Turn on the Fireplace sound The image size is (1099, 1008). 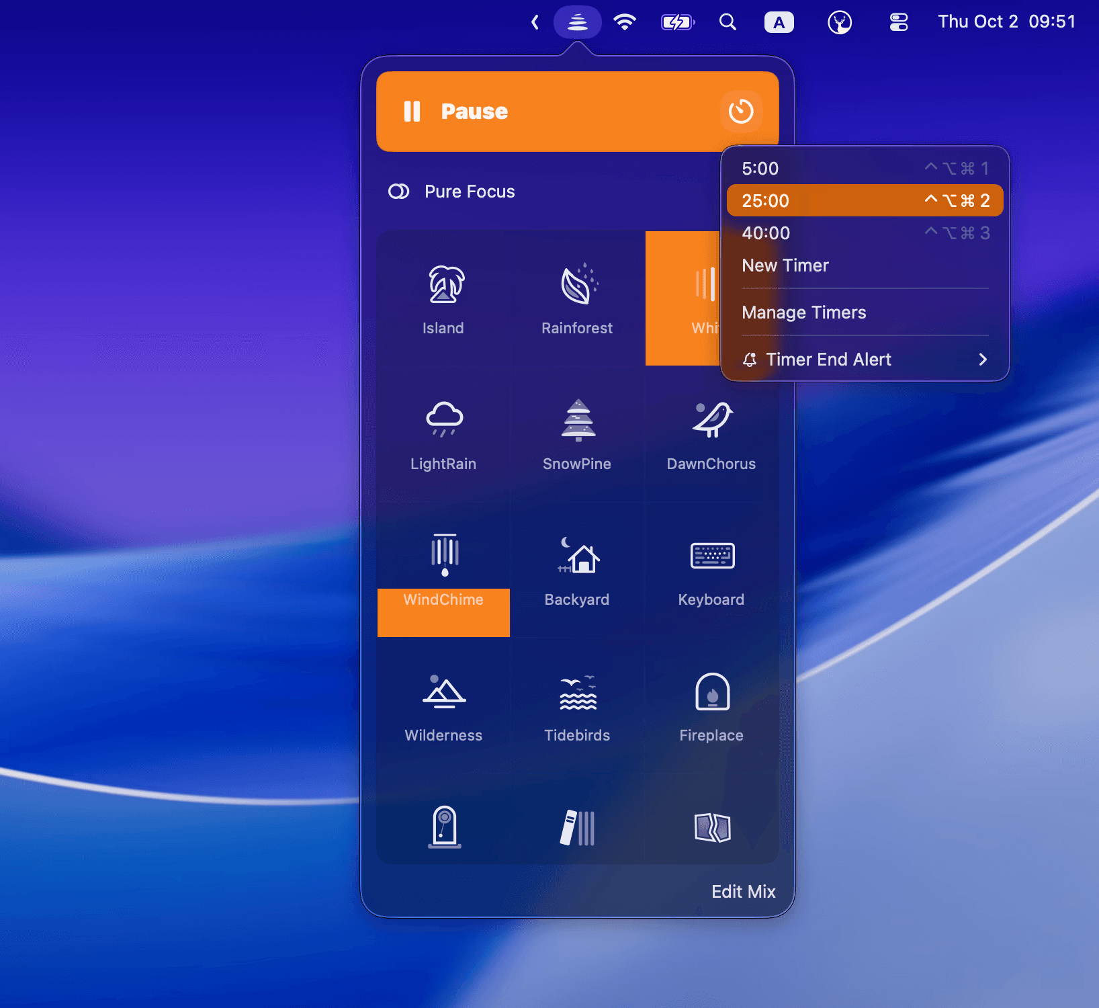pyautogui.click(x=711, y=706)
